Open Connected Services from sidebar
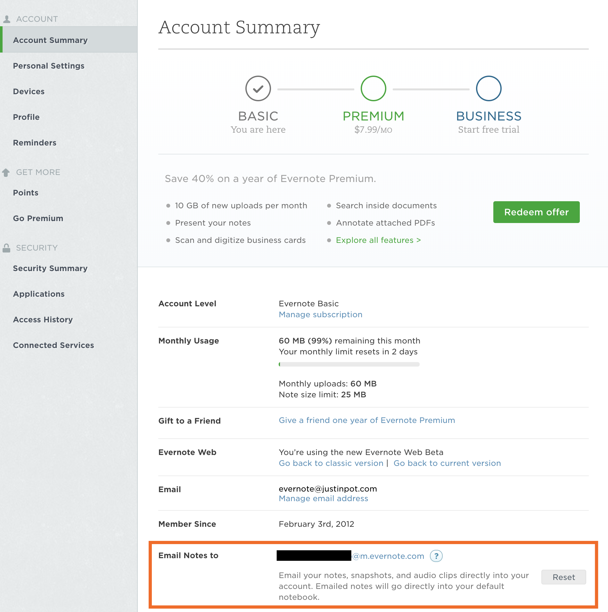This screenshot has height=612, width=608. click(x=53, y=345)
